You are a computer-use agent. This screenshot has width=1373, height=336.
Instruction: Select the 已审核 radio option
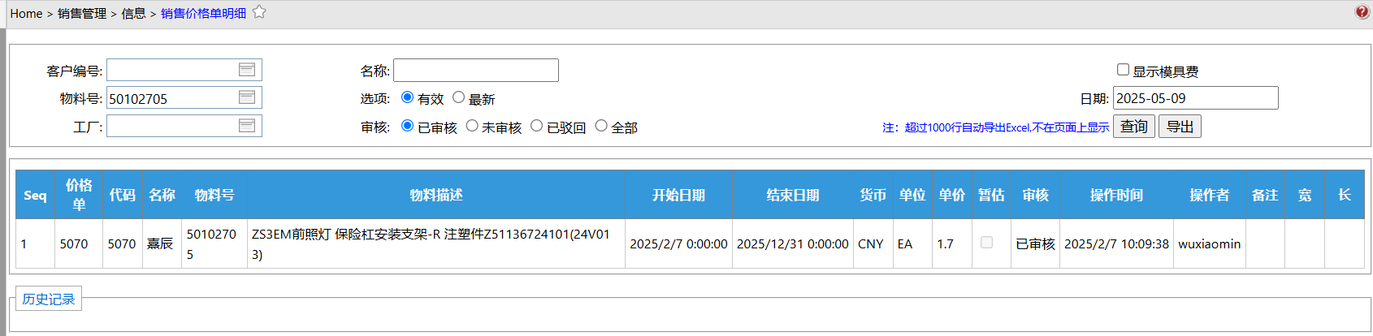coord(408,126)
